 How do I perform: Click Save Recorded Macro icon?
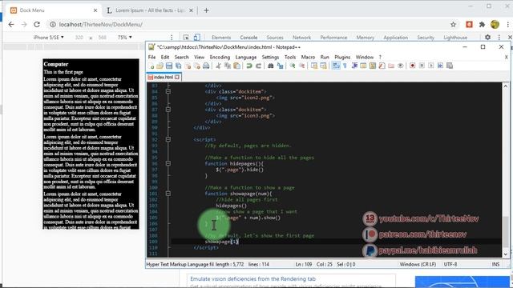click(x=450, y=66)
